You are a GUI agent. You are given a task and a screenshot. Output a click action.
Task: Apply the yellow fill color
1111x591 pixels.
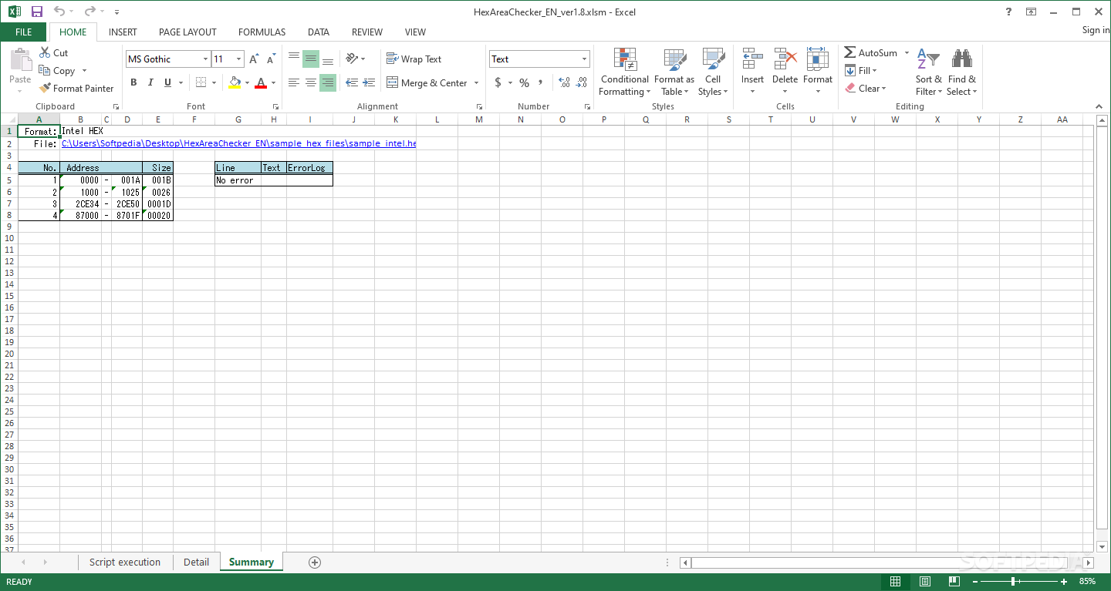(235, 83)
